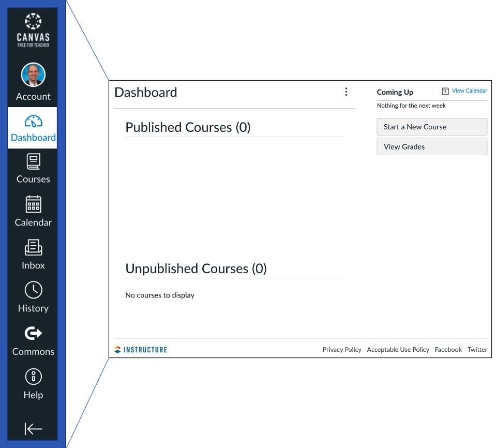The width and height of the screenshot is (496, 448).
Task: Click the Calendar label in sidebar
Action: coord(33,222)
